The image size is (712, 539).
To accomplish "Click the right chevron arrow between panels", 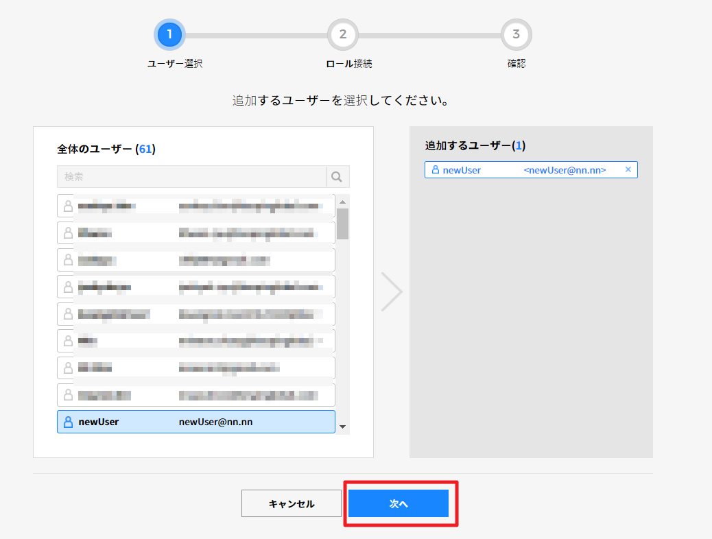I will pyautogui.click(x=391, y=291).
